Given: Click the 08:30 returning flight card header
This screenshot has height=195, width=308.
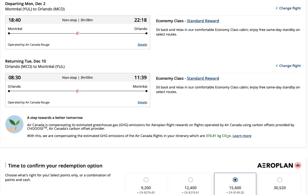Looking at the screenshot, I should click(78, 78).
